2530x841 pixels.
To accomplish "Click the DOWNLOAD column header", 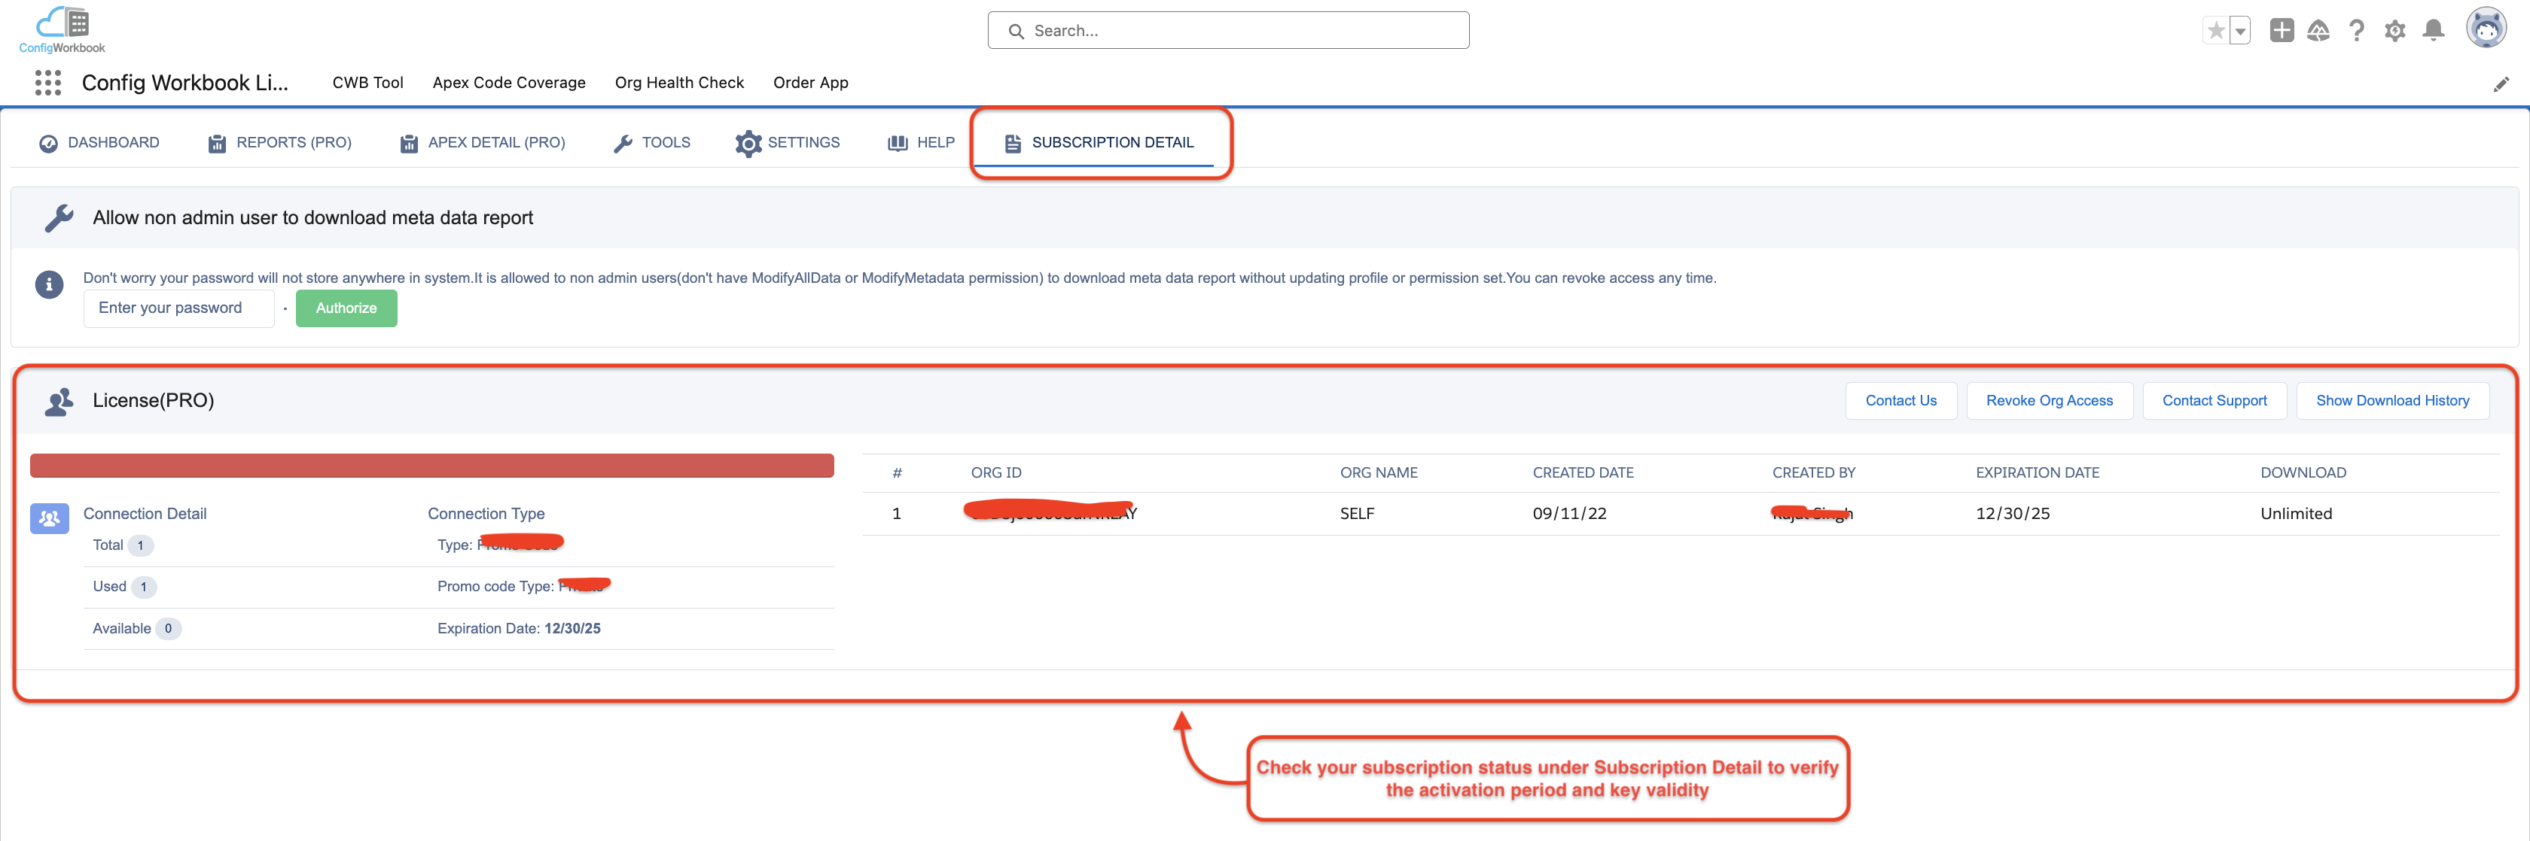I will (2302, 473).
